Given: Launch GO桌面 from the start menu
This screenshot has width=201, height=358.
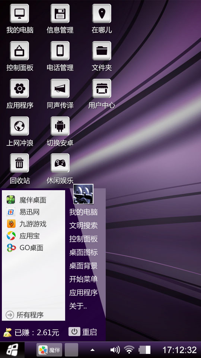Looking at the screenshot, I should (33, 248).
